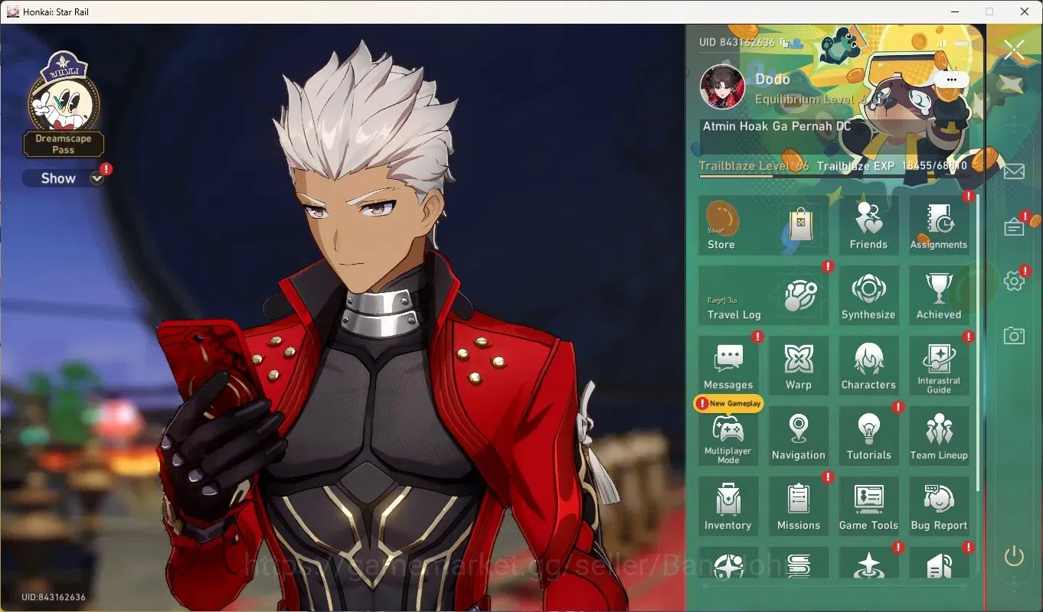Image resolution: width=1043 pixels, height=612 pixels.
Task: Open the Game Tools menu
Action: [x=868, y=506]
